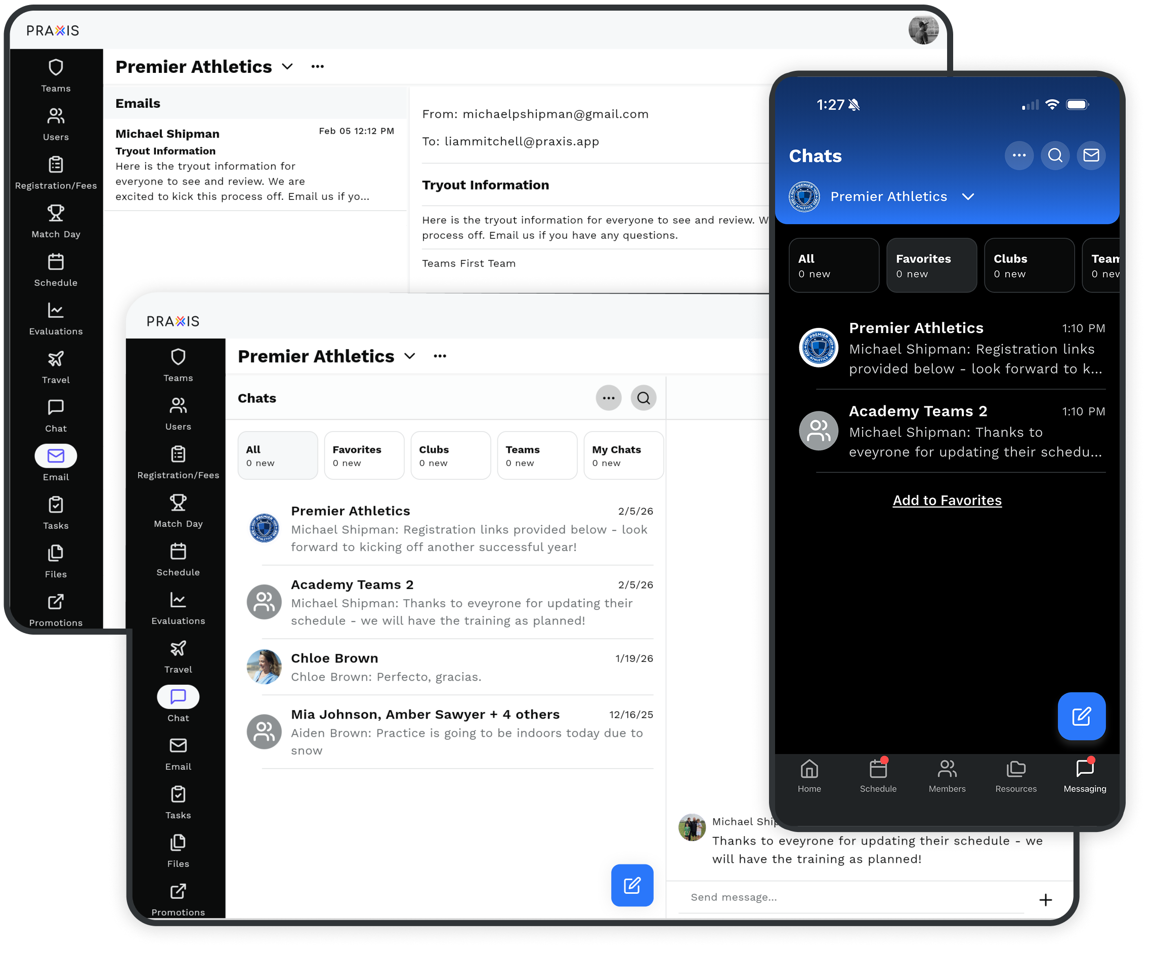
Task: Open the mail envelope icon in mobile Chats header
Action: [1090, 155]
